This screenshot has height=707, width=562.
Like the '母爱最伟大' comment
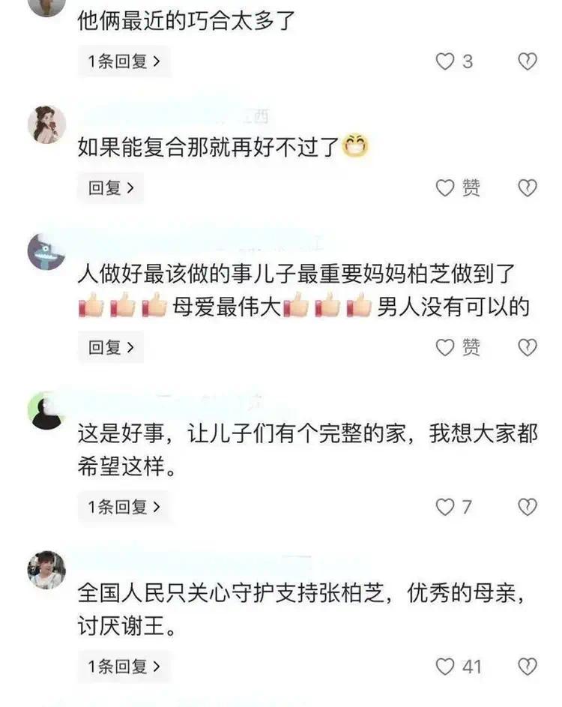pos(445,347)
